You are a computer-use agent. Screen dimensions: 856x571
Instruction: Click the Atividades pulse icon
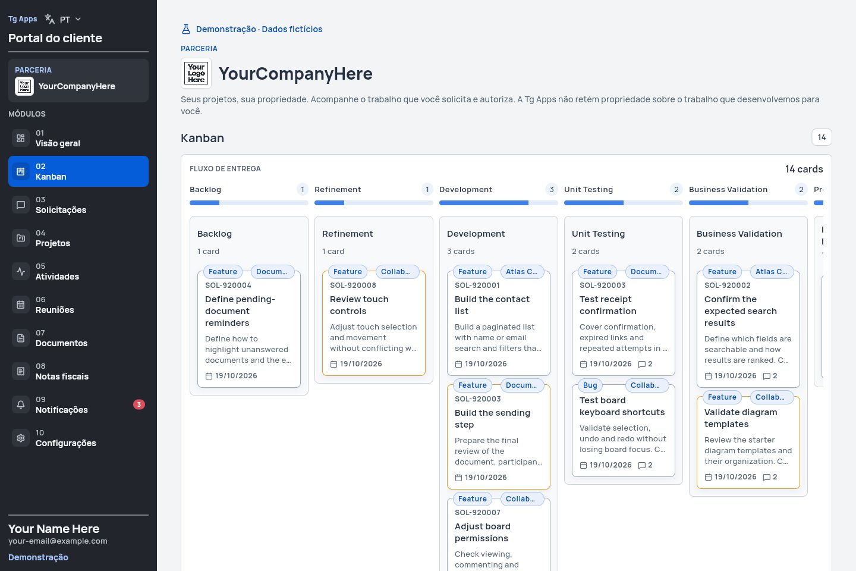coord(21,271)
